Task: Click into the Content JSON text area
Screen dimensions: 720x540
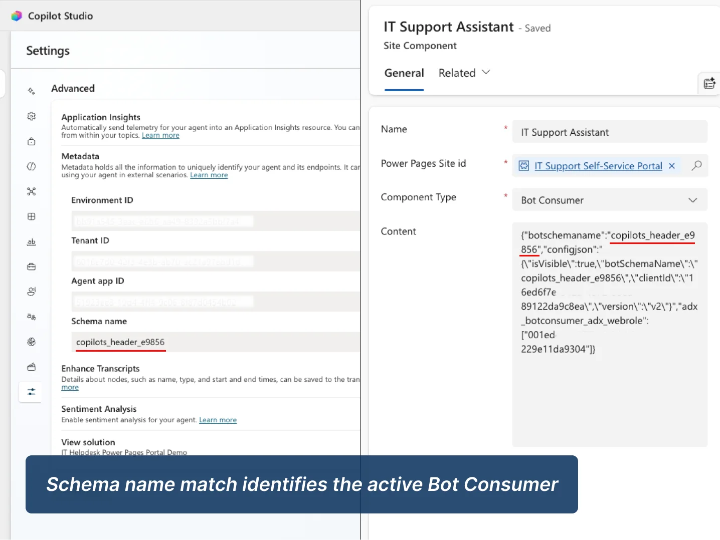Action: tap(610, 335)
